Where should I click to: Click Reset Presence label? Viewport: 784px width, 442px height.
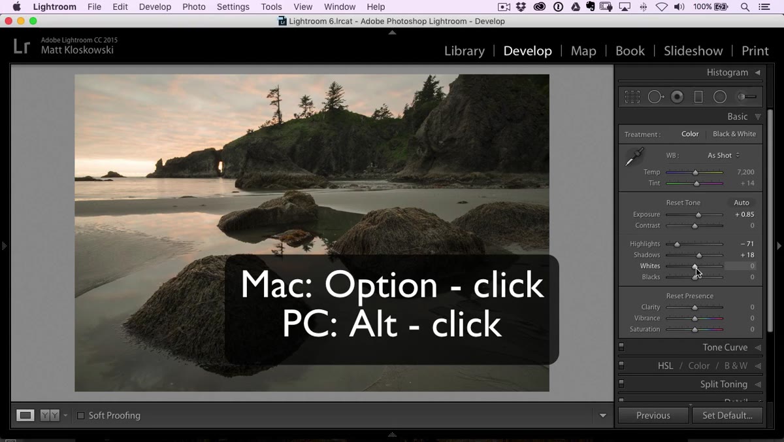click(690, 296)
